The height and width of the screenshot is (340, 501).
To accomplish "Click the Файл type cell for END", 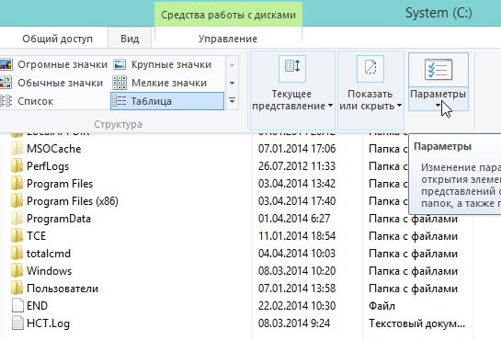I will (x=381, y=306).
